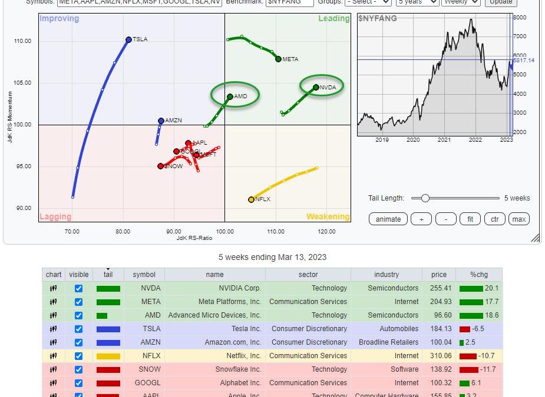Uncheck the visible checkbox for GOOGL
545x397 pixels.
pos(78,383)
